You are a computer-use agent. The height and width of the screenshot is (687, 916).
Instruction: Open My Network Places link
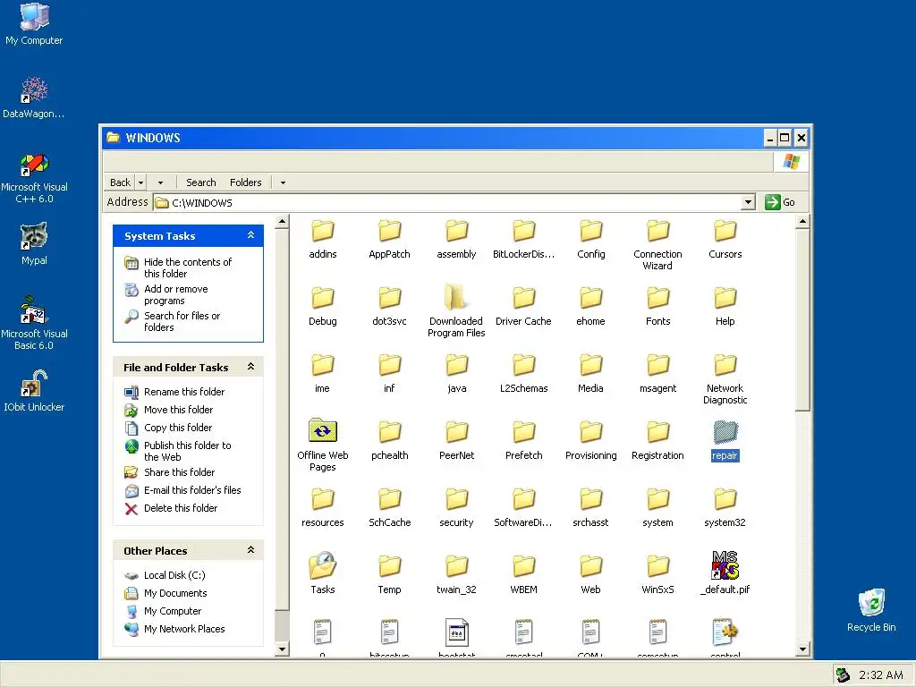[x=184, y=629]
